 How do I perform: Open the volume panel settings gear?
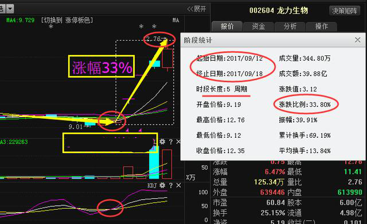162,142
